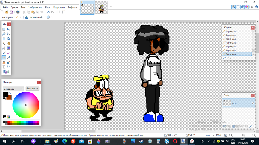259x145 pixels.
Task: Select the Color Picker eyedropper tool
Action: coord(9,58)
